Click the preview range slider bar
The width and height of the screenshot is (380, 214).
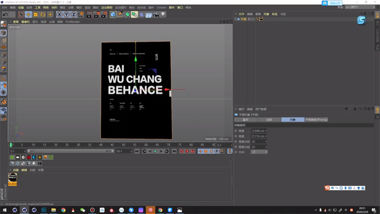(x=70, y=151)
